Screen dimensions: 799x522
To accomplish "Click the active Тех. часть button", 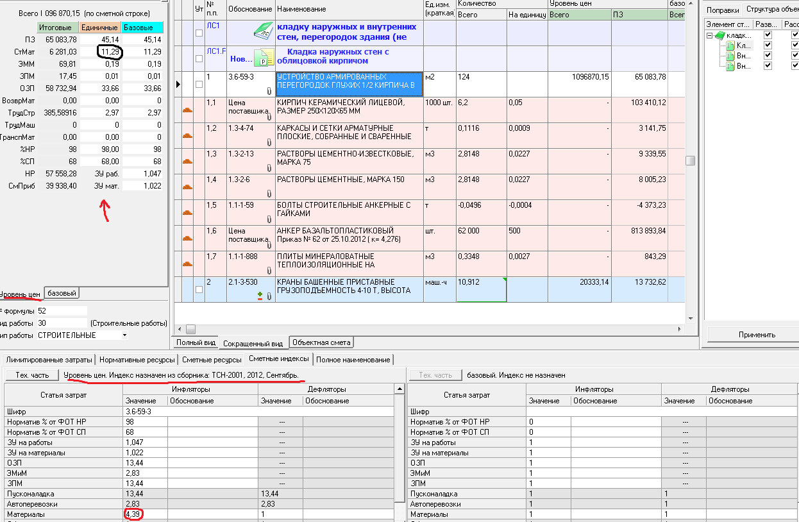I will tap(31, 375).
